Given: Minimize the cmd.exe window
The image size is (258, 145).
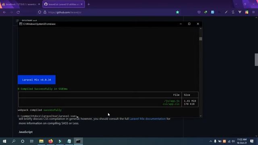Looking at the screenshot, I should click(181, 24).
